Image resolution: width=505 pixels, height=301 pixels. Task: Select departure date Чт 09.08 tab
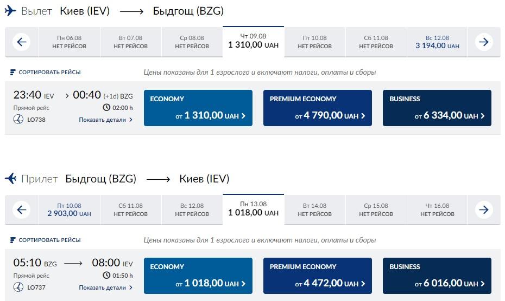point(254,42)
